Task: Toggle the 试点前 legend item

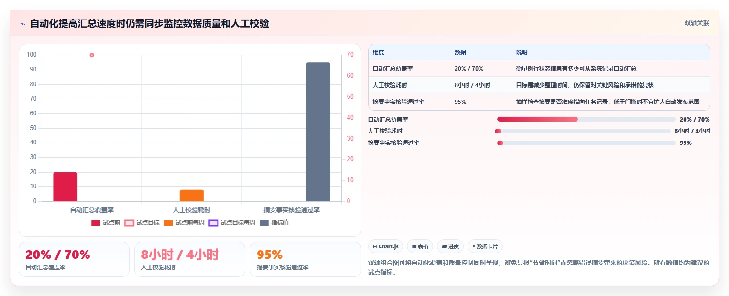Action: click(x=106, y=223)
